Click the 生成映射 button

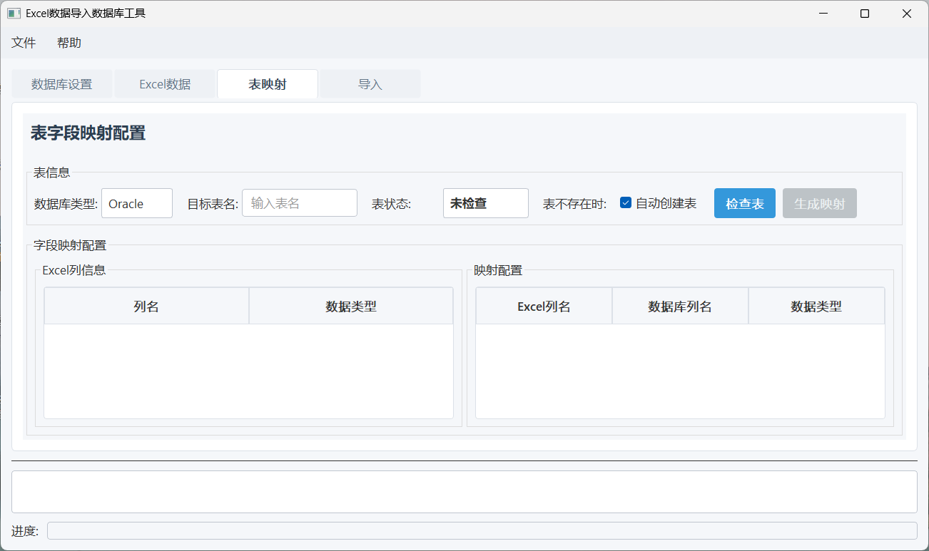tap(820, 203)
